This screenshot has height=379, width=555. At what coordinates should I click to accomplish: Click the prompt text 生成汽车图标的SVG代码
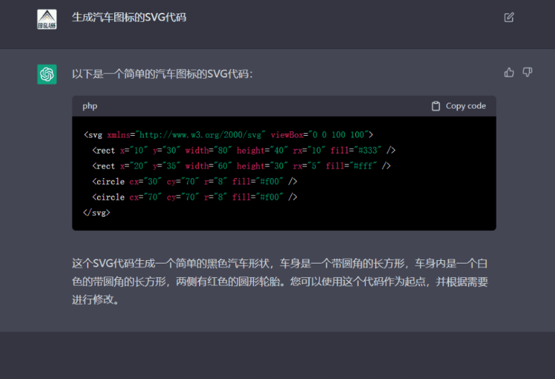click(x=129, y=17)
